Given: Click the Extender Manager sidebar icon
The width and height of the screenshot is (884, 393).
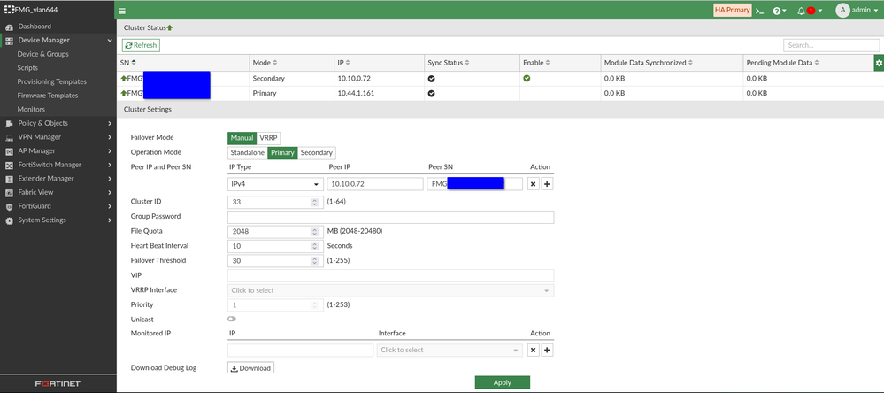Looking at the screenshot, I should tap(9, 179).
